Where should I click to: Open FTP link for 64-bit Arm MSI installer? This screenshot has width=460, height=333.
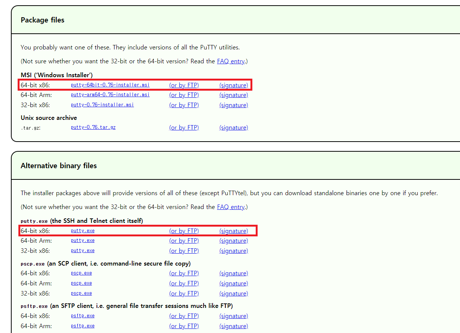point(184,95)
